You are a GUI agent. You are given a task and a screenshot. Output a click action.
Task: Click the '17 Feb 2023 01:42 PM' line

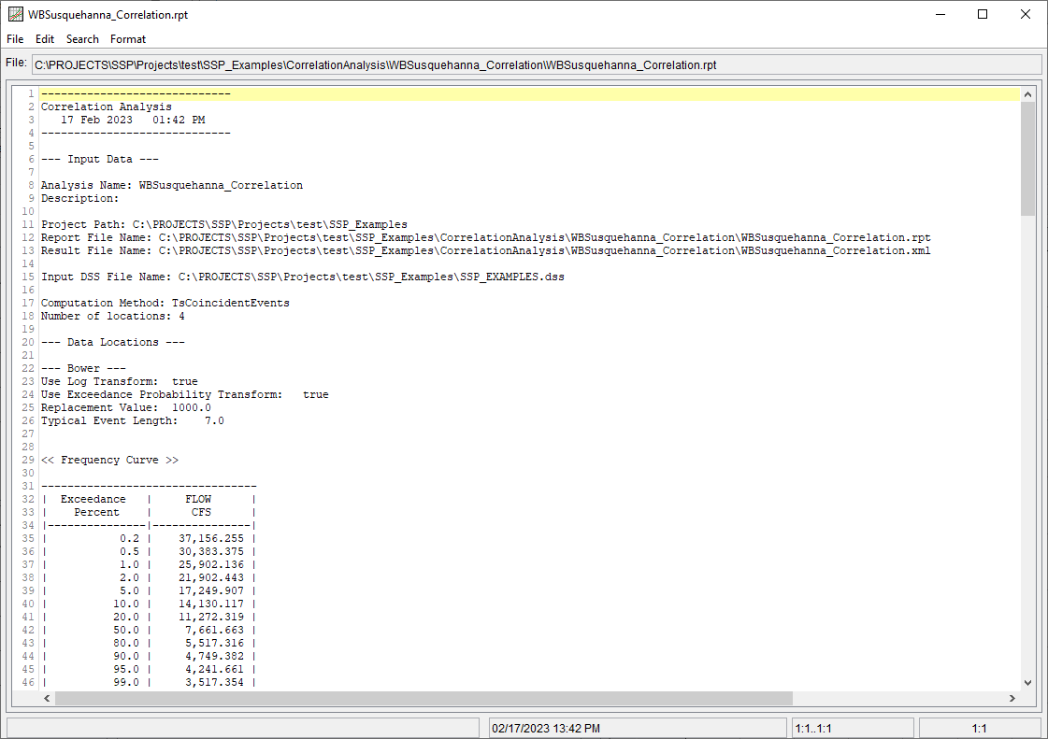pos(133,121)
